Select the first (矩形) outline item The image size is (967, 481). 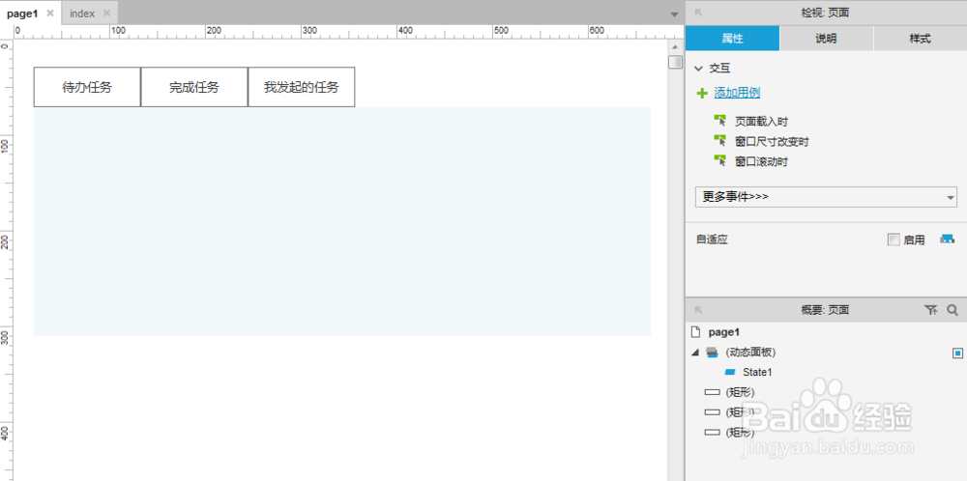(x=740, y=392)
